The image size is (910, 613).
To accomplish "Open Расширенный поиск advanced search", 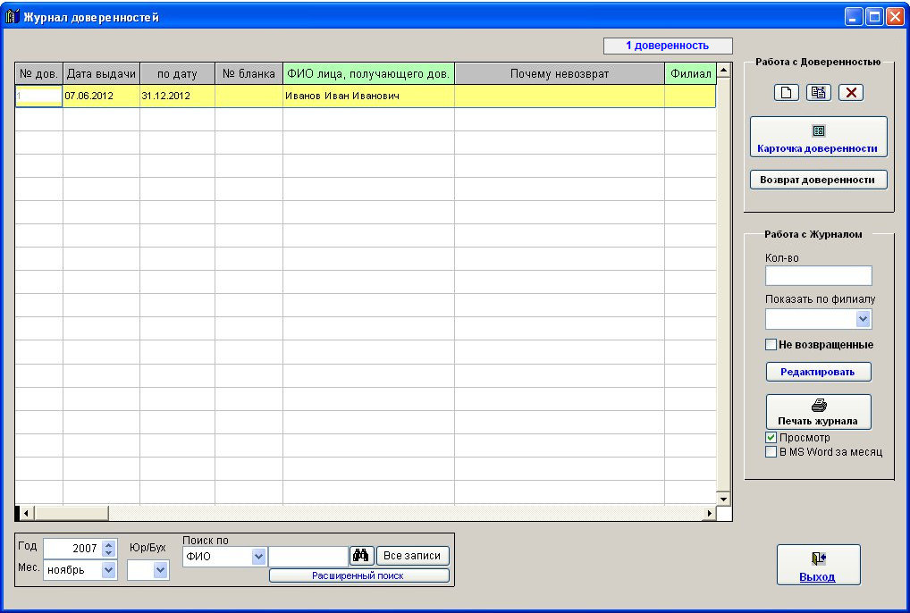I will 358,575.
